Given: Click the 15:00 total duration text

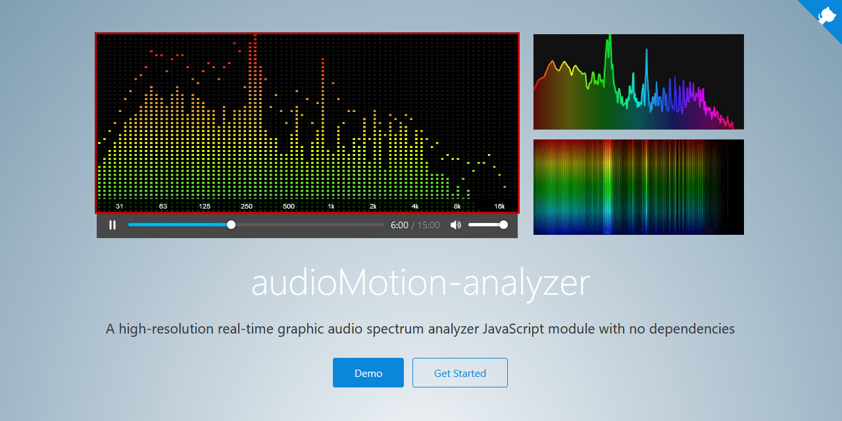Looking at the screenshot, I should coord(428,225).
